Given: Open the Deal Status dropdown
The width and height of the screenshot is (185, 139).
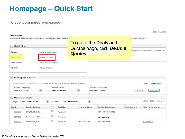Looking at the screenshot, I should click(x=76, y=101).
